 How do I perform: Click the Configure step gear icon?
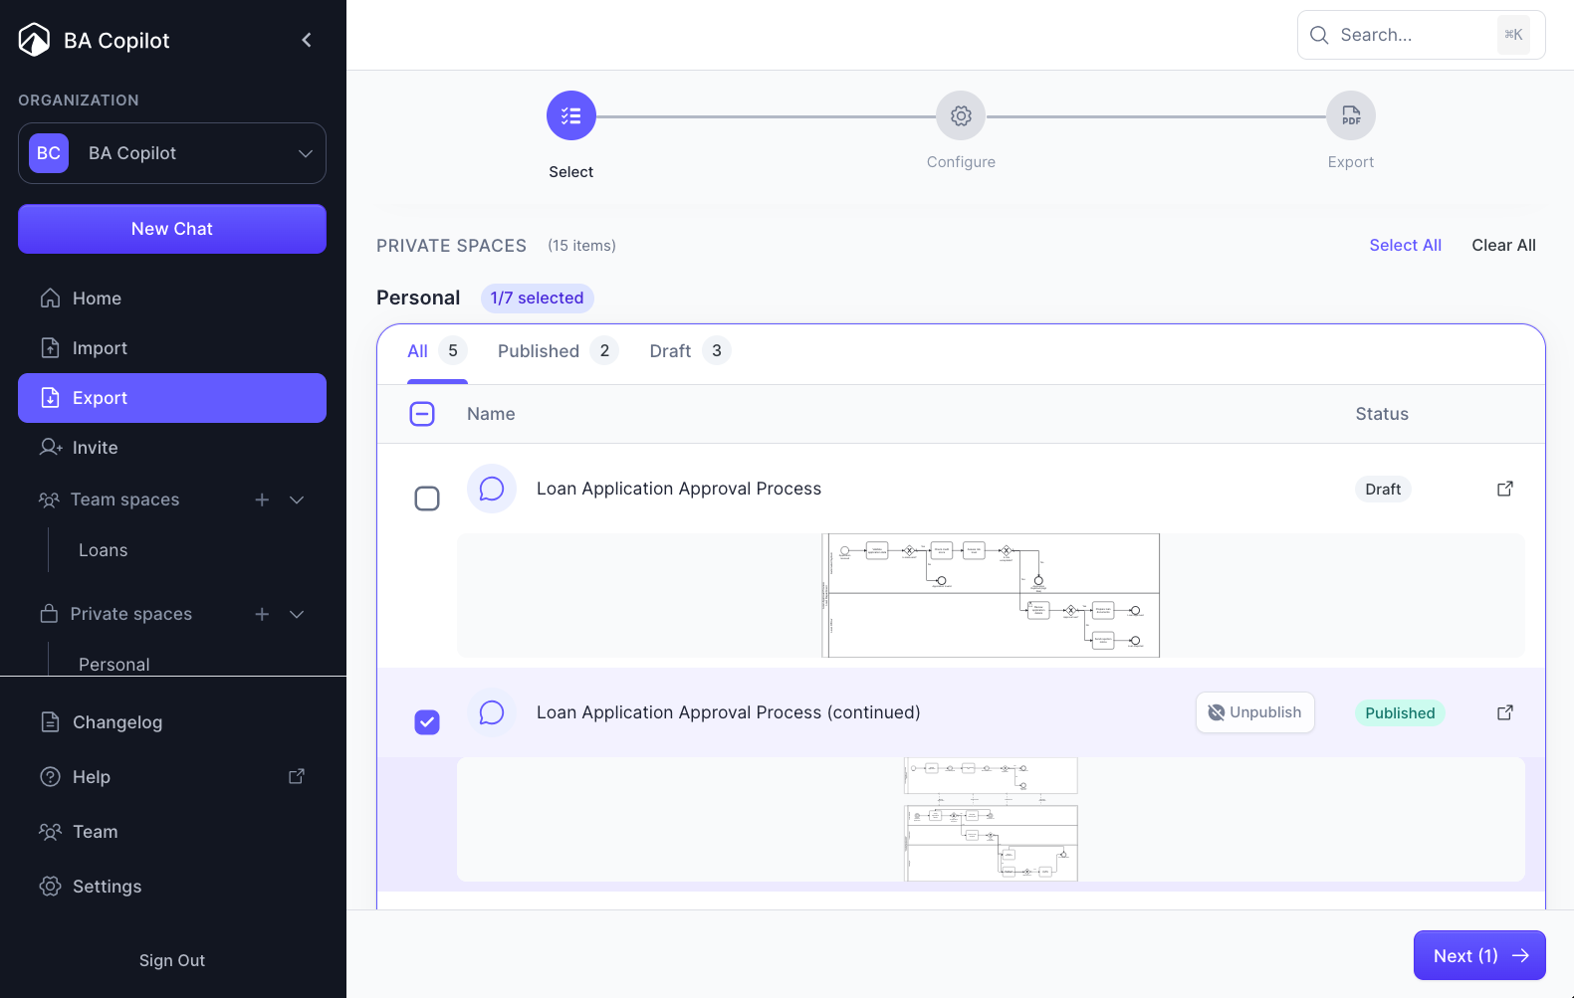(x=961, y=116)
